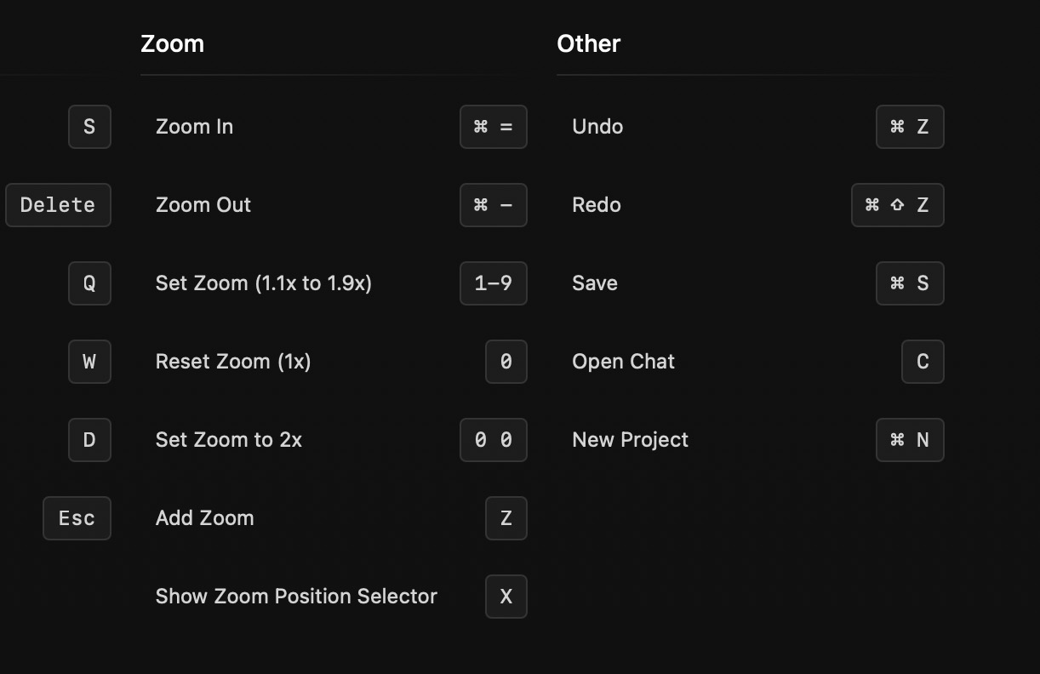Viewport: 1040px width, 674px height.
Task: Click the Command Shift Z badge for Redo
Action: [x=898, y=205]
